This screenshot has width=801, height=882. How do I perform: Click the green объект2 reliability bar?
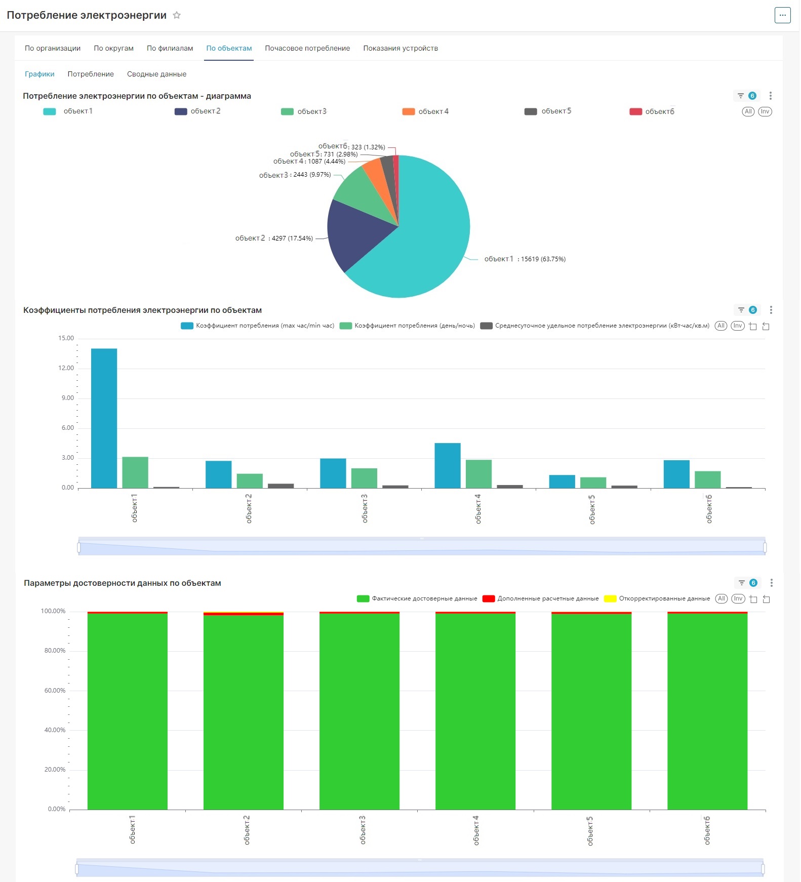pos(244,712)
